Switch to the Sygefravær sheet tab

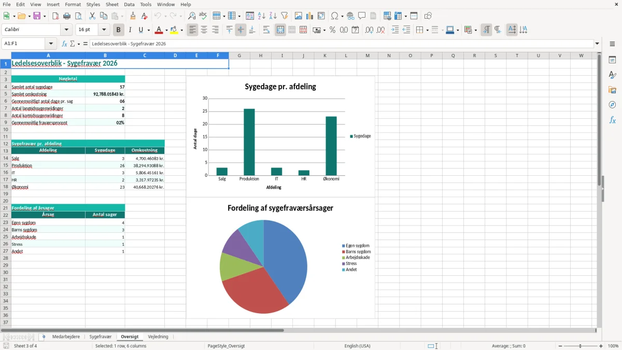(101, 337)
